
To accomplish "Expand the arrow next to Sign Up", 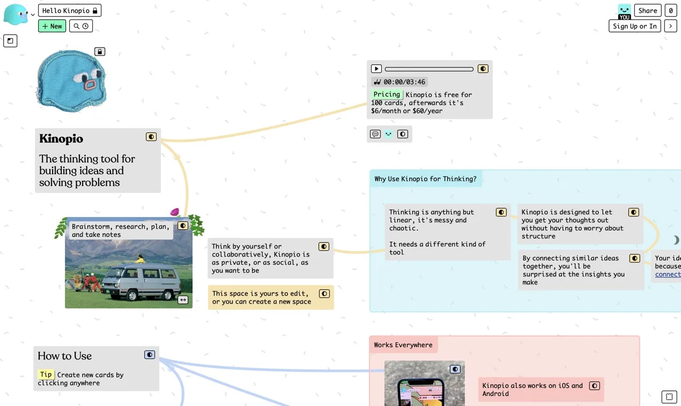I will click(x=670, y=26).
